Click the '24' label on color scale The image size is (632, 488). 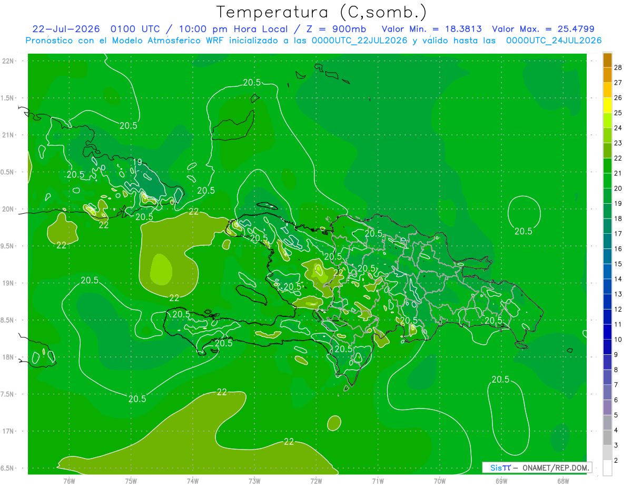coord(618,128)
